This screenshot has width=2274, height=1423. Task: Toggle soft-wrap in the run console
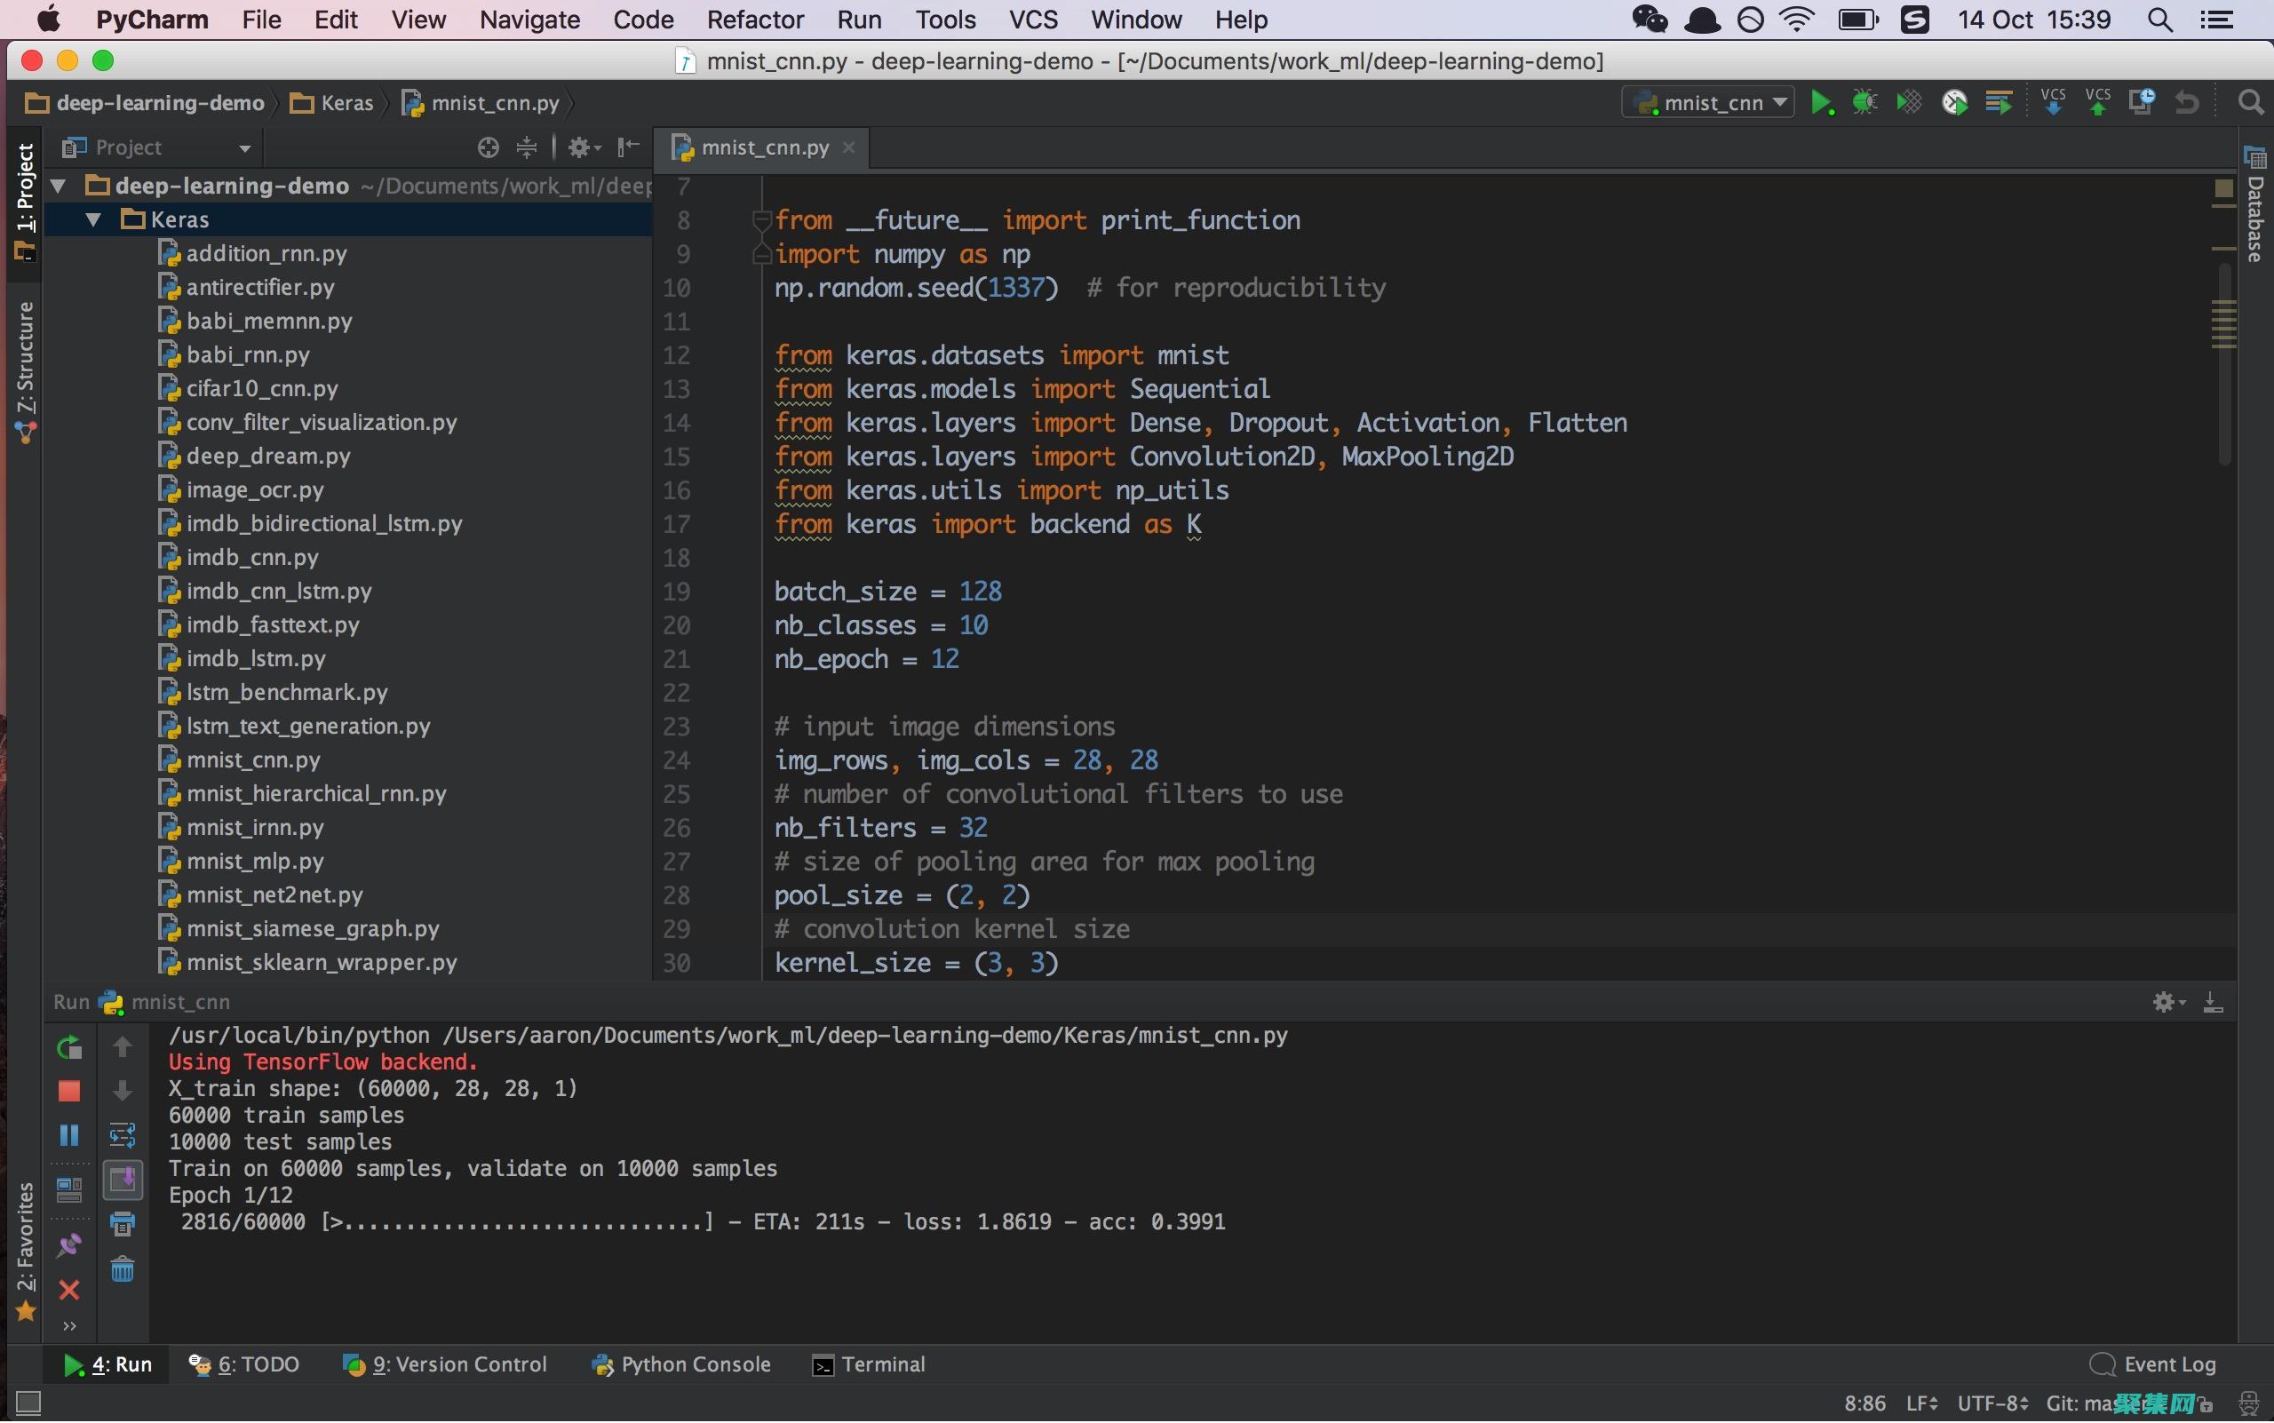(123, 1135)
